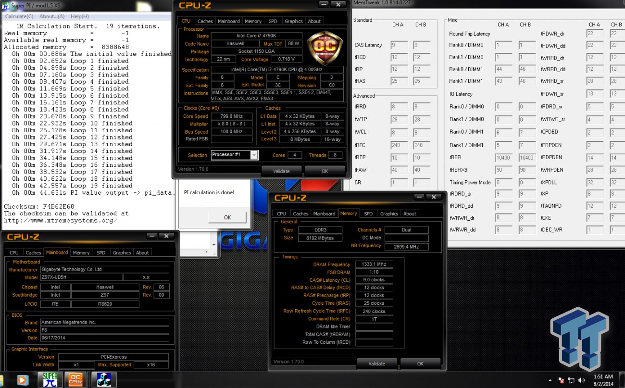This screenshot has width=625, height=388.
Task: Click the tREFIX9 CH B field showing 90
Action: pos(526,170)
